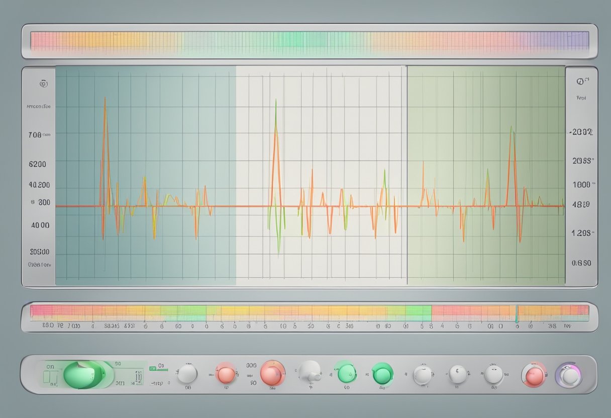Image resolution: width=611 pixels, height=418 pixels.
Task: Flip the white lever knob beside the large red knob
Action: [x=310, y=373]
